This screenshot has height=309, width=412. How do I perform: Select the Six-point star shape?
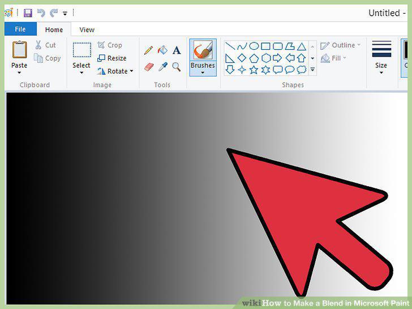click(265, 70)
